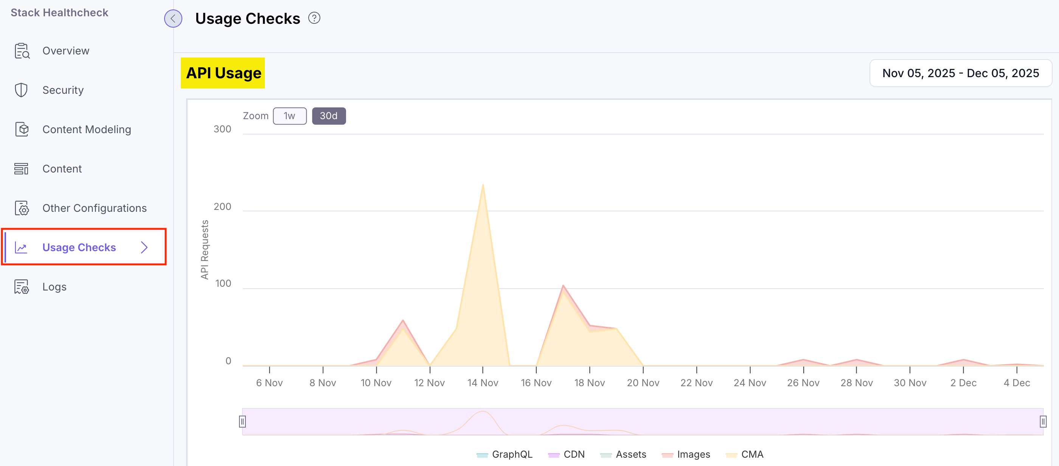This screenshot has height=466, width=1059.
Task: Open Content Modeling via its cube icon
Action: [22, 129]
